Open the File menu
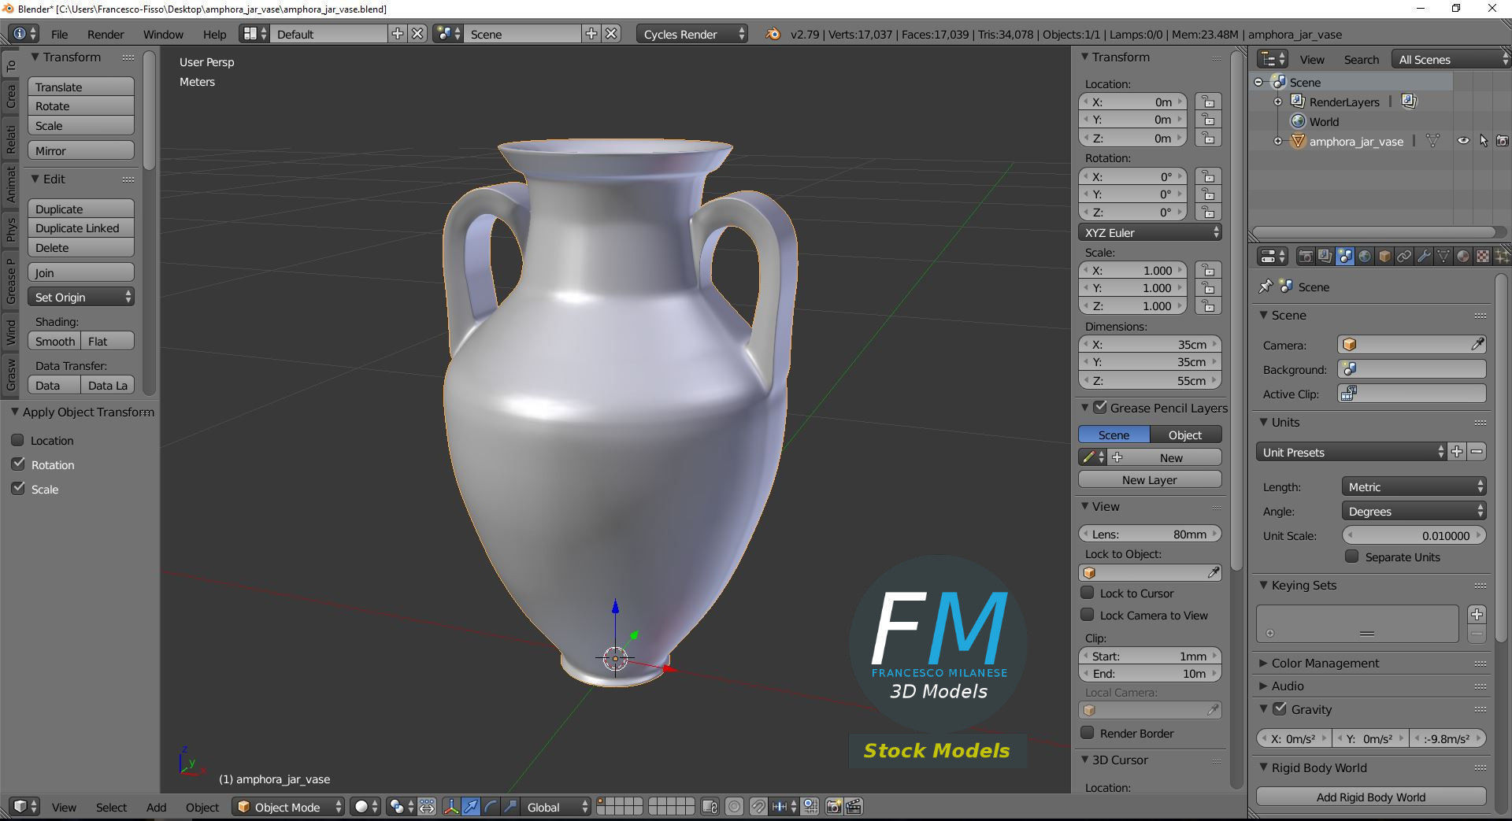Viewport: 1512px width, 821px height. [x=59, y=34]
